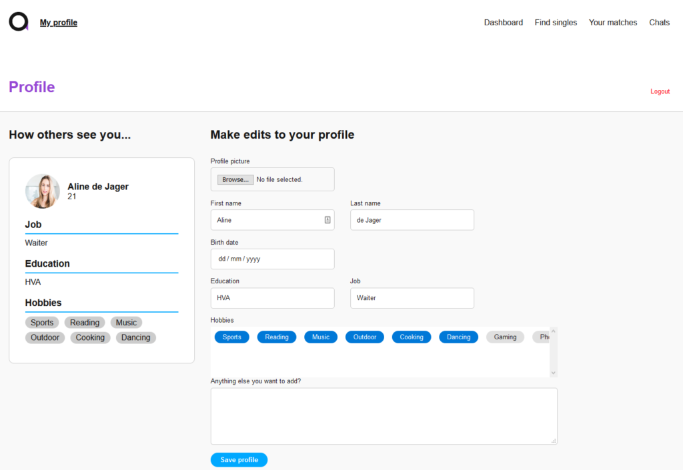This screenshot has width=683, height=470.
Task: Enable the Gaming hobby chip
Action: [x=505, y=337]
